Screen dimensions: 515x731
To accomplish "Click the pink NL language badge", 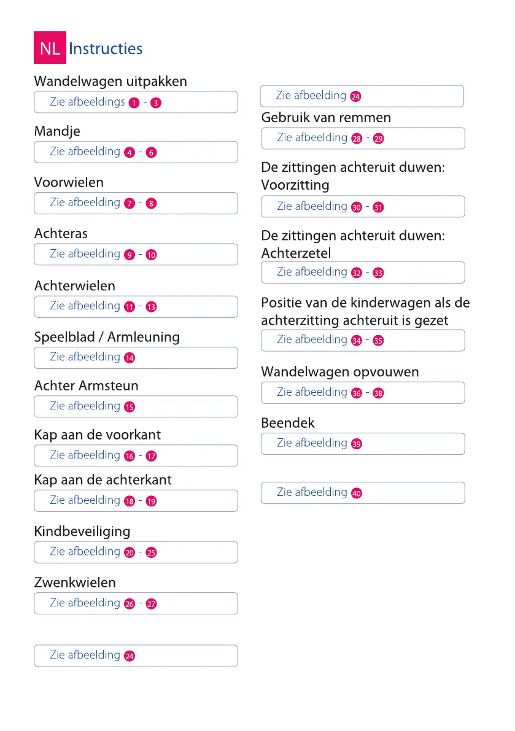I will coord(50,49).
